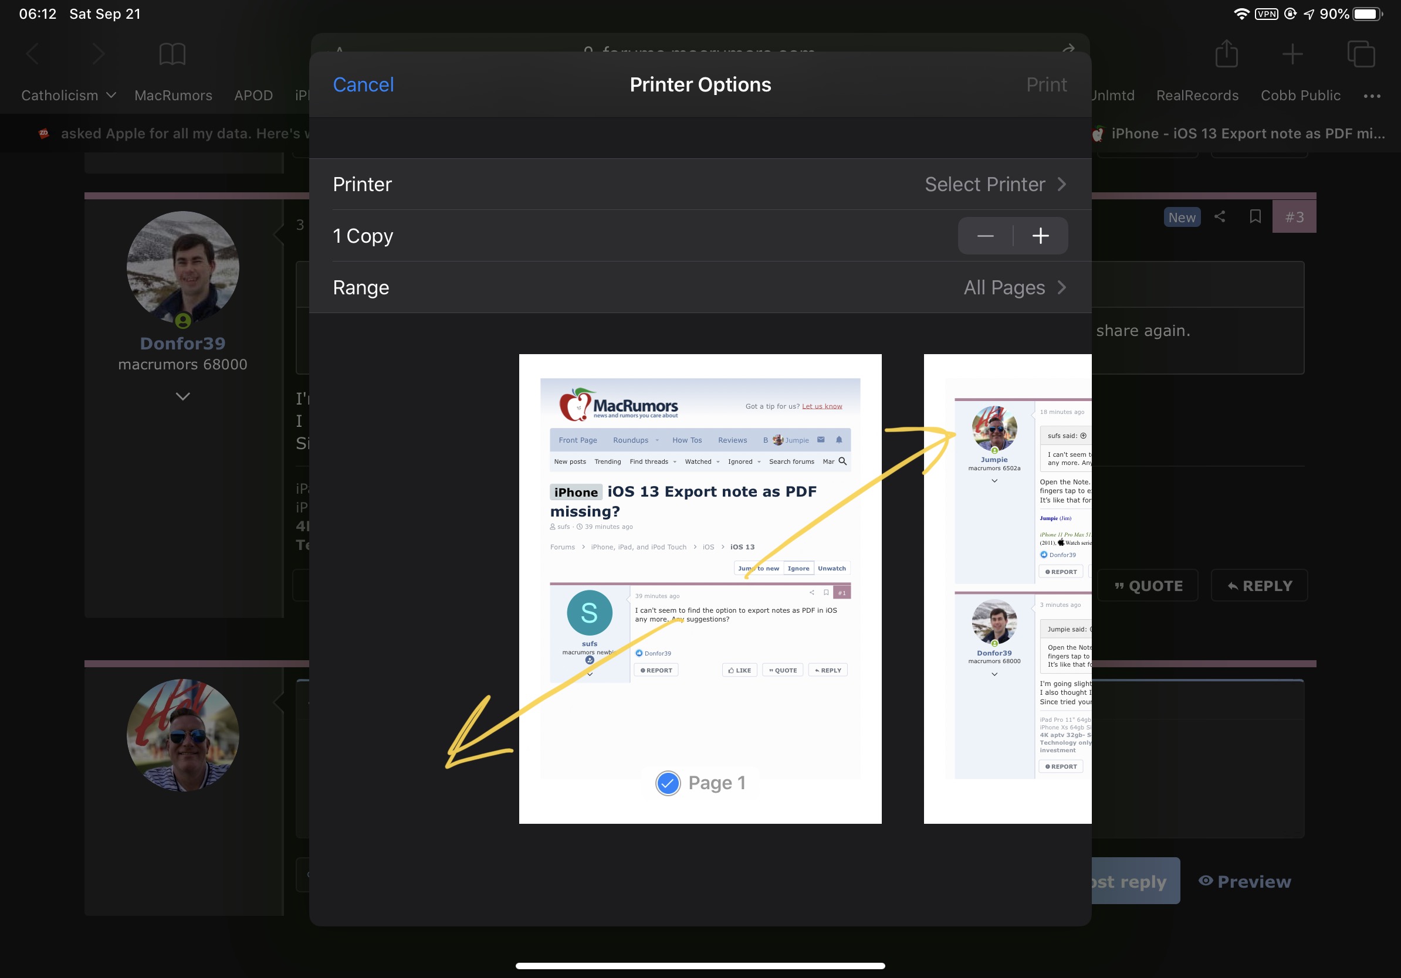Open the #3 post number link
The width and height of the screenshot is (1401, 978).
[x=1294, y=216]
